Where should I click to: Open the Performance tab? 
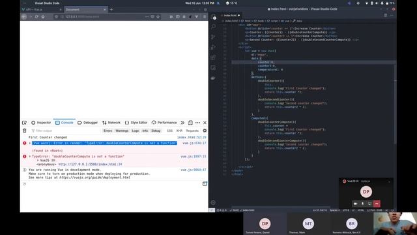(x=164, y=123)
